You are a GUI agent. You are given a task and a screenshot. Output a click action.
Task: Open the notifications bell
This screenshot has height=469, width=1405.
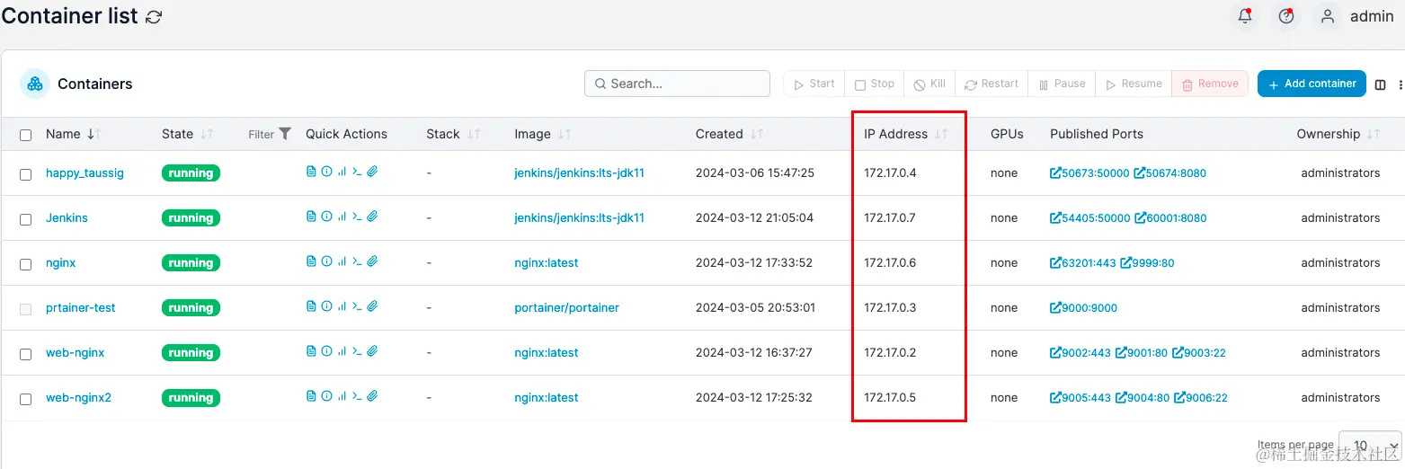click(1245, 16)
